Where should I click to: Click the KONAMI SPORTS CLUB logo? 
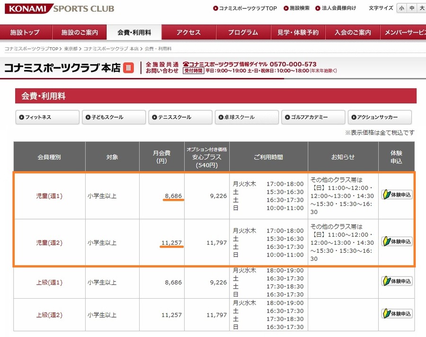(x=59, y=9)
